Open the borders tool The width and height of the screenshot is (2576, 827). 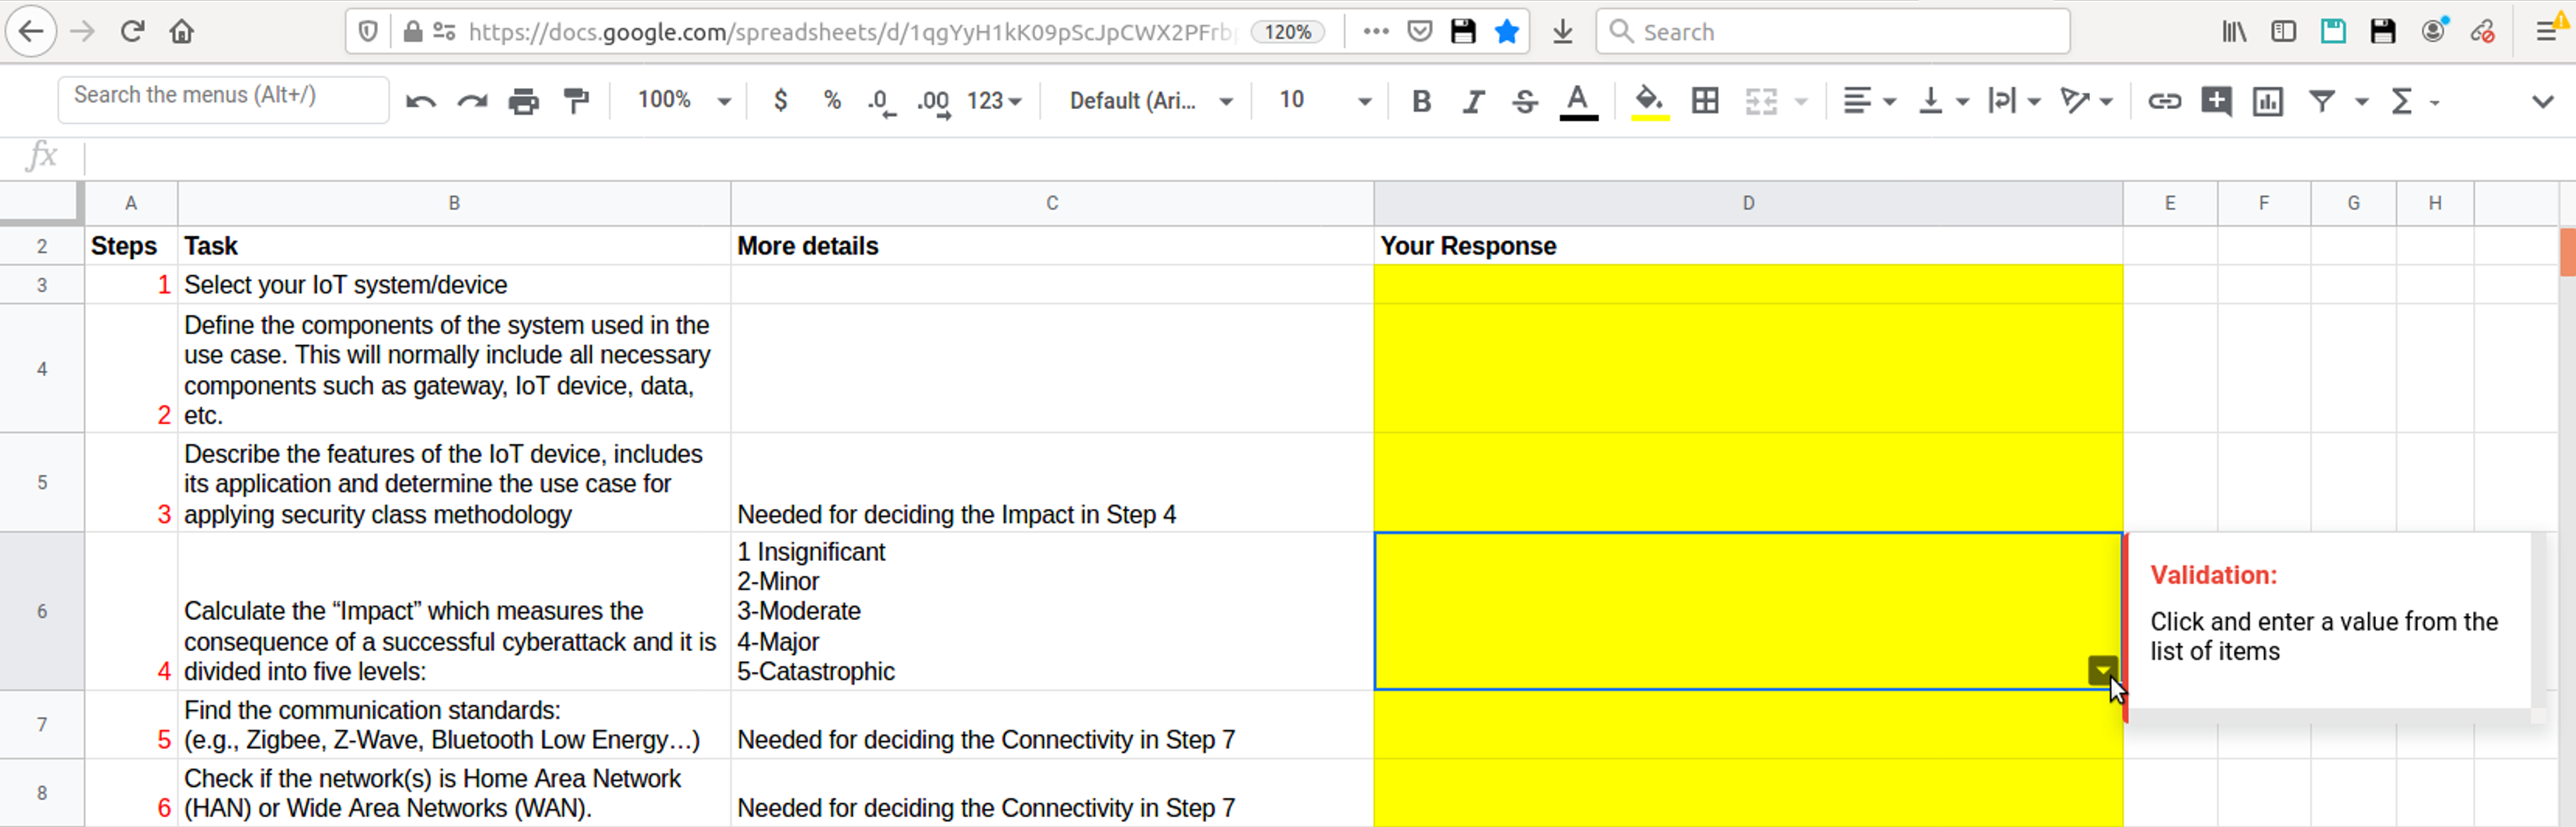1705,100
